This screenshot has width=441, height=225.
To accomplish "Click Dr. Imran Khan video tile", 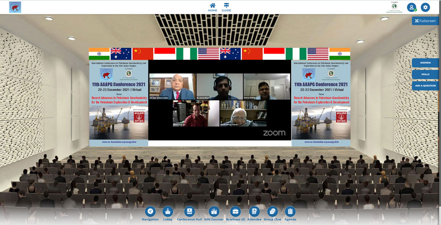I will pos(220,86).
